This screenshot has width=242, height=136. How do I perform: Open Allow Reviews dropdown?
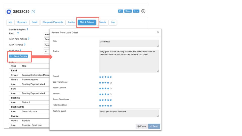click(x=47, y=45)
